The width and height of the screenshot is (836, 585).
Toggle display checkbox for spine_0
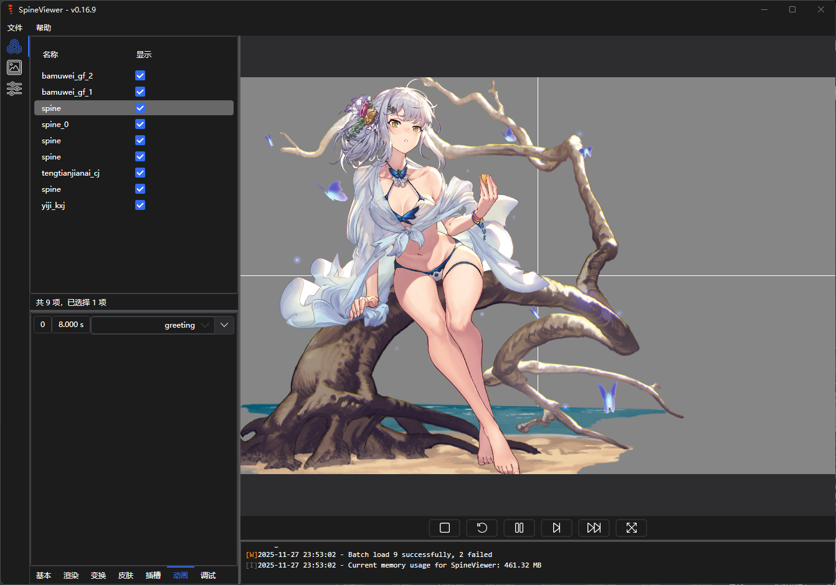(140, 124)
